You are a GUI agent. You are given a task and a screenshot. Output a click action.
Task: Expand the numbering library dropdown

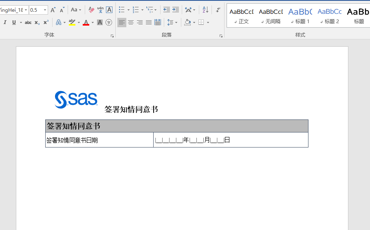142,10
